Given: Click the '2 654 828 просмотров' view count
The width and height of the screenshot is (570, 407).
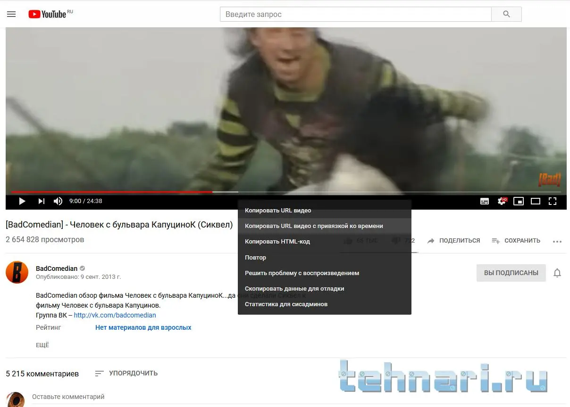Looking at the screenshot, I should (x=45, y=240).
